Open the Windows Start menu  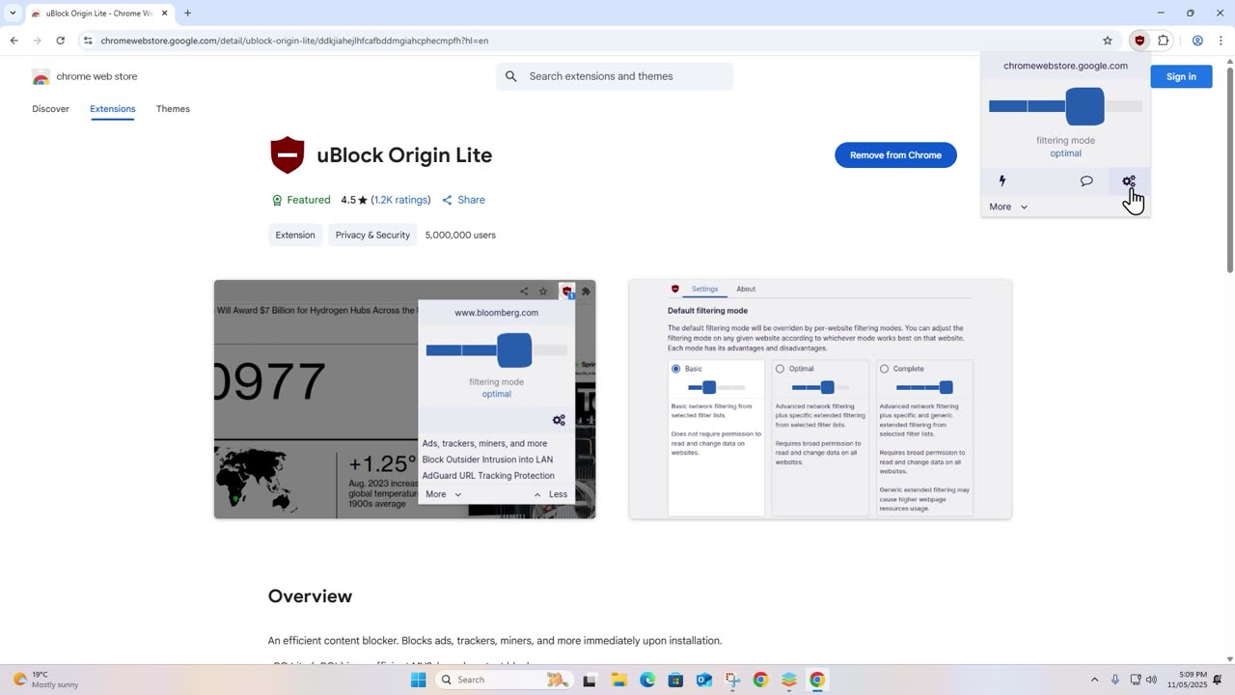click(x=418, y=680)
